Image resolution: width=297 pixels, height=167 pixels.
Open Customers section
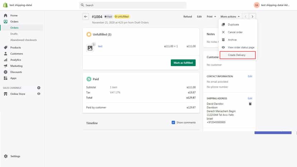tap(16, 54)
